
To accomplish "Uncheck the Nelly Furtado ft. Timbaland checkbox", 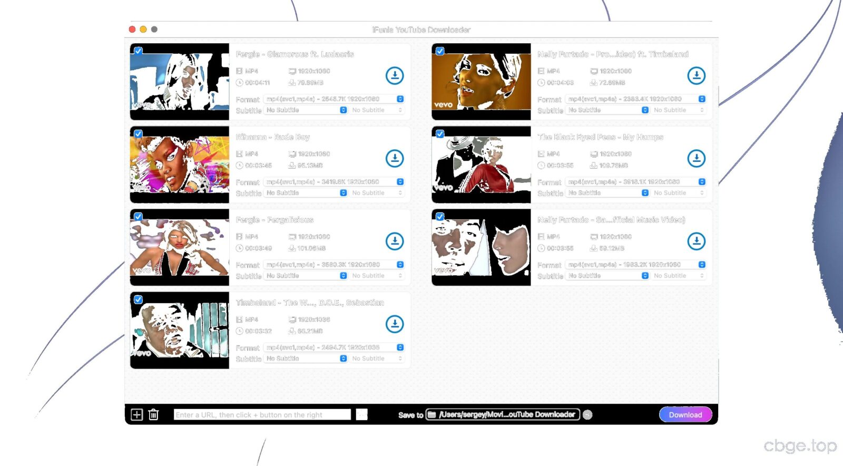I will click(x=440, y=51).
